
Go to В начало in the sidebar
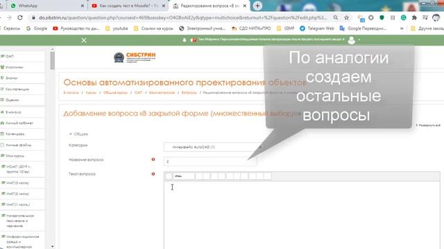pyautogui.click(x=22, y=112)
